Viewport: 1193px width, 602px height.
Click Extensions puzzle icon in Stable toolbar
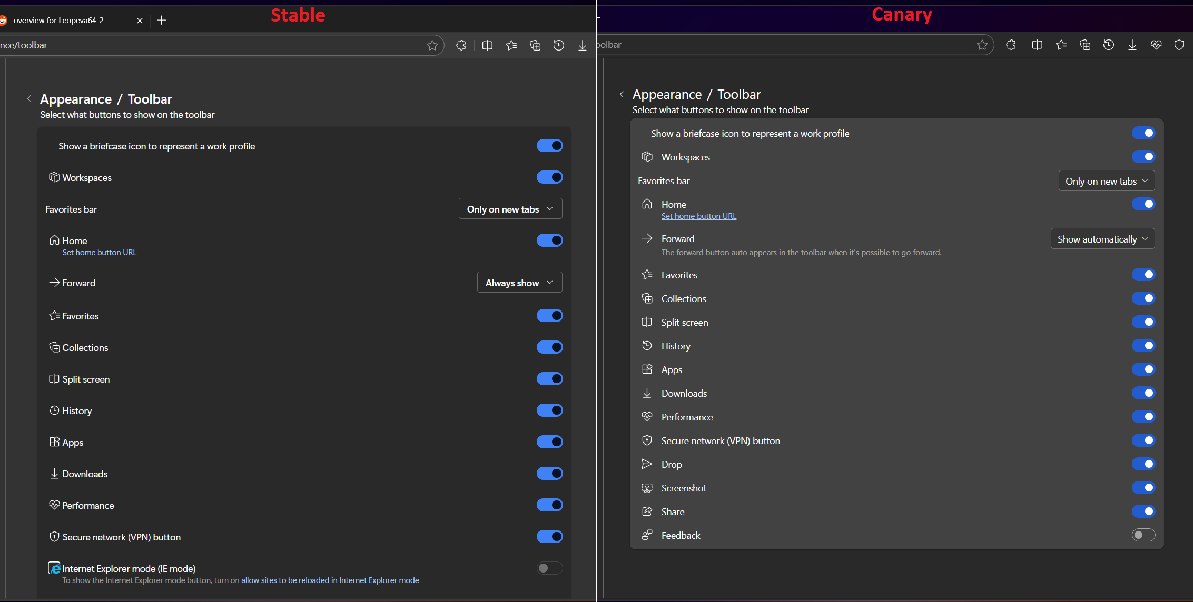point(461,45)
